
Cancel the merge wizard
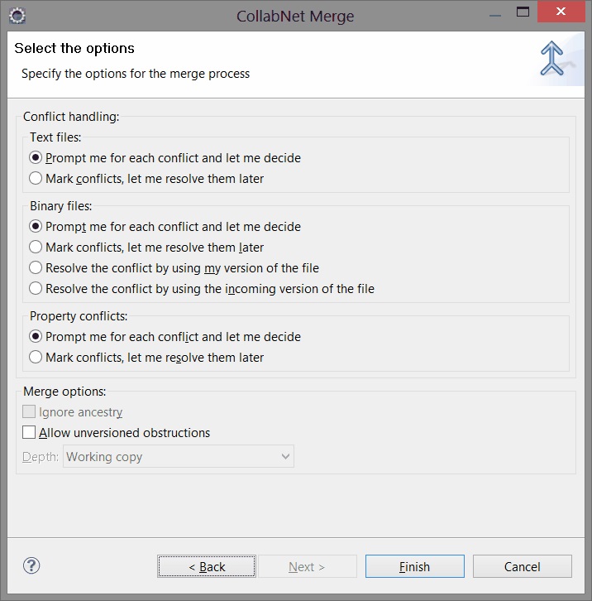522,567
